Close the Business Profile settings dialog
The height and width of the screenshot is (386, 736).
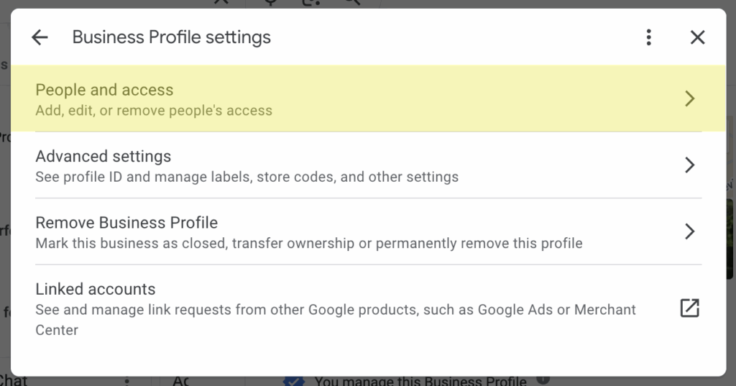[697, 37]
